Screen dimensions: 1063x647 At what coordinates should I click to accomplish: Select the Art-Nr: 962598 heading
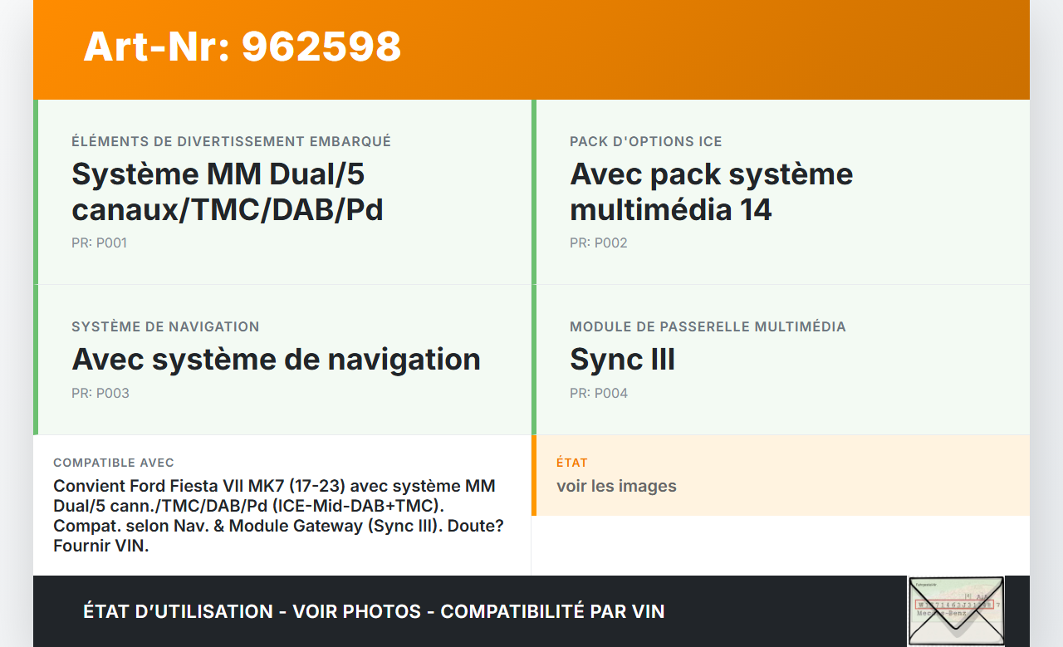[x=242, y=47]
